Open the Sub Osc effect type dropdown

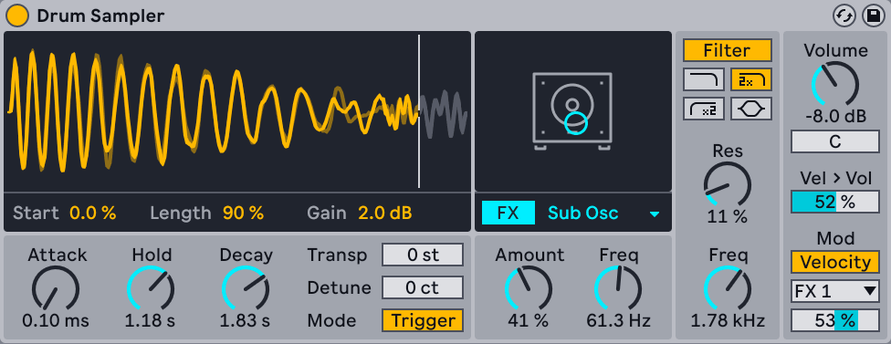pos(603,213)
